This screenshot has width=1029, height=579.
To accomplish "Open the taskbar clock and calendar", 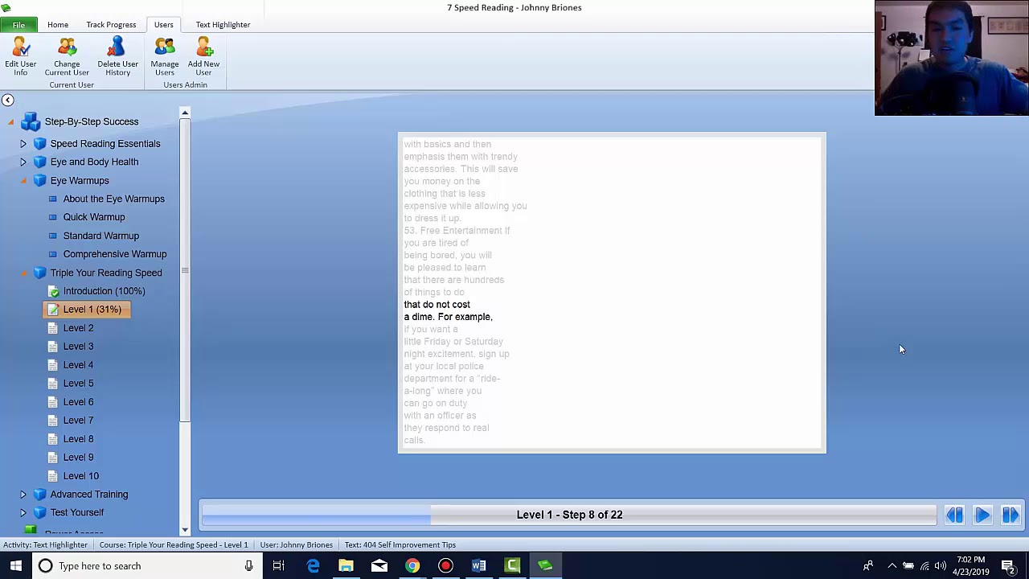I will [971, 565].
